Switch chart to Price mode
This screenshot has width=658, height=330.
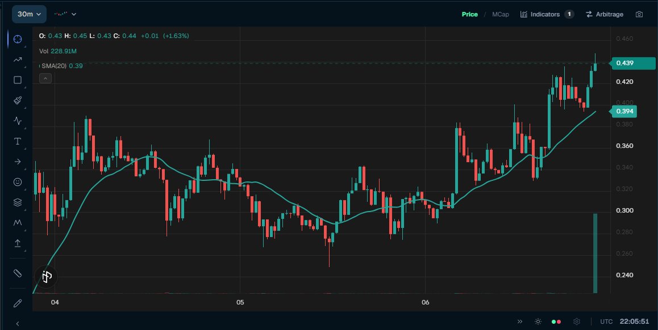(x=469, y=14)
